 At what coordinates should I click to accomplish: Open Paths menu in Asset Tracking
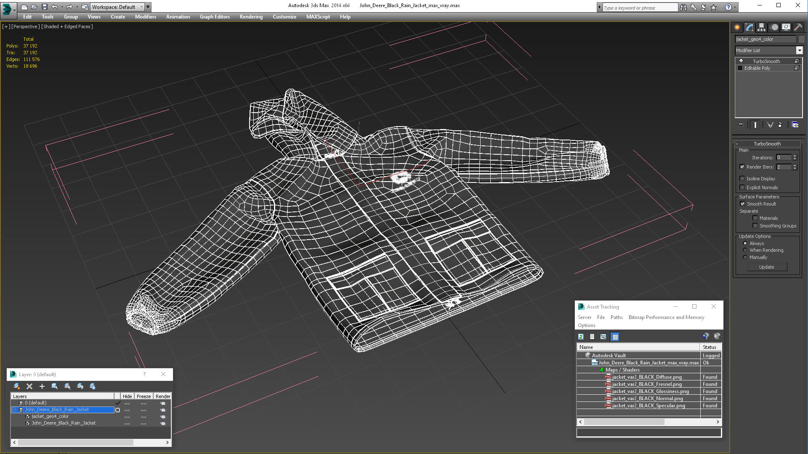[x=616, y=317]
